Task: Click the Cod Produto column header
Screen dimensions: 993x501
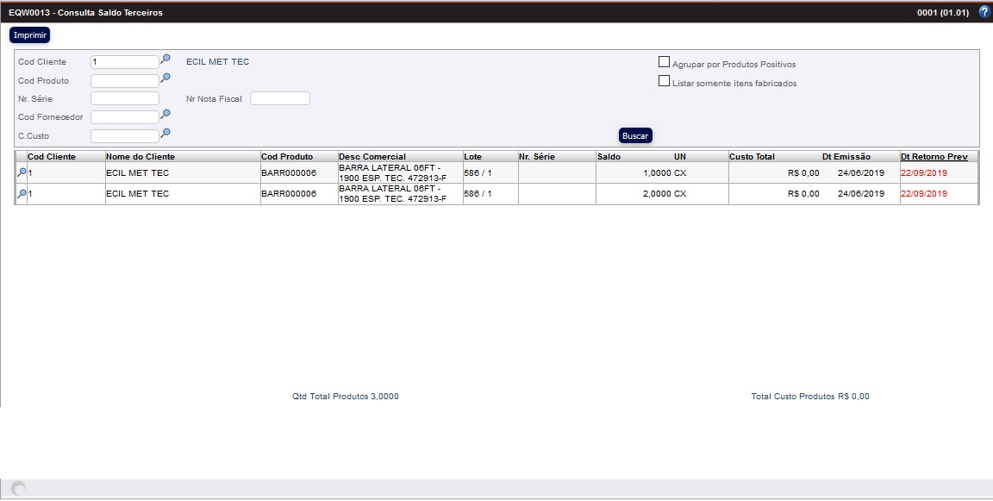Action: 287,157
